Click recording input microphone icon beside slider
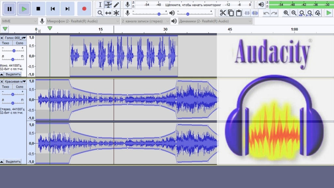This screenshot has width=334, height=188. pyautogui.click(x=128, y=13)
